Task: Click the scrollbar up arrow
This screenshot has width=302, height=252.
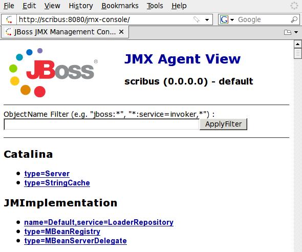Action: click(297, 44)
